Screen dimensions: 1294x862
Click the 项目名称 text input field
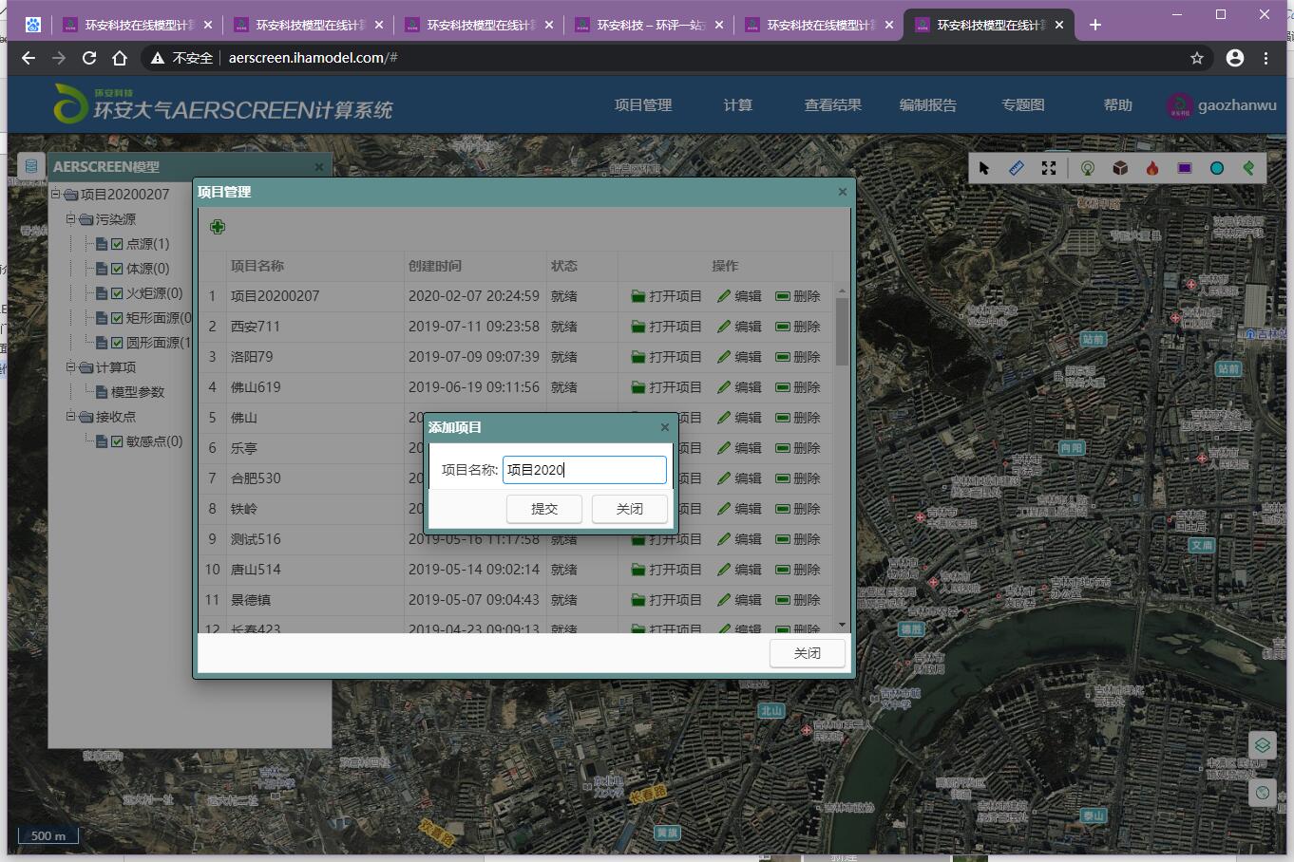tap(584, 470)
